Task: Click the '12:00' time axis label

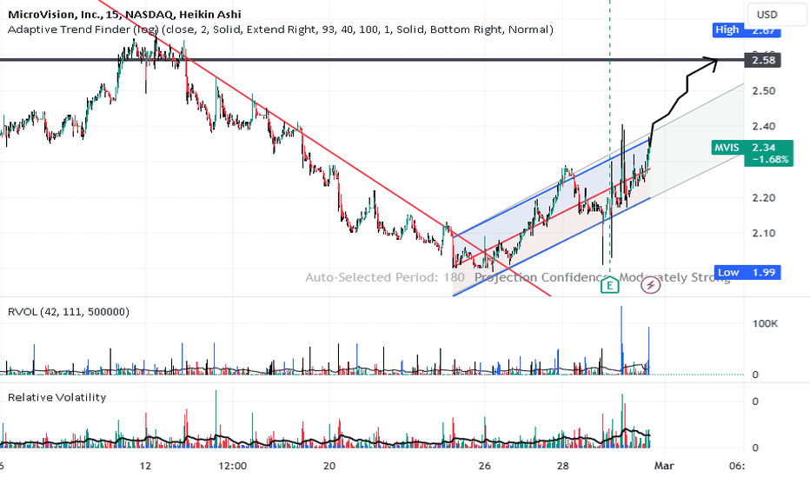Action: click(232, 466)
